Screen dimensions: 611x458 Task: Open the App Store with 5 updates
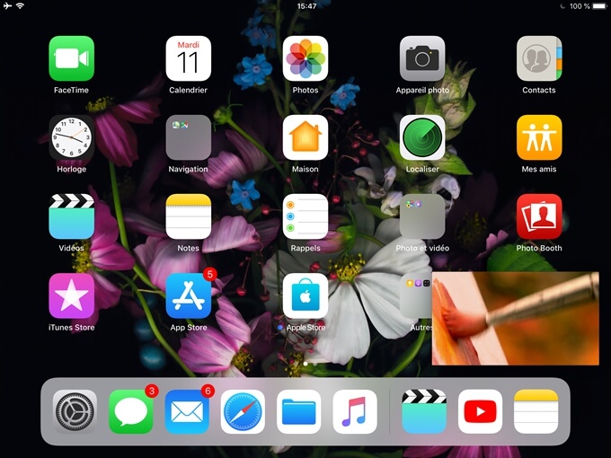(x=188, y=295)
